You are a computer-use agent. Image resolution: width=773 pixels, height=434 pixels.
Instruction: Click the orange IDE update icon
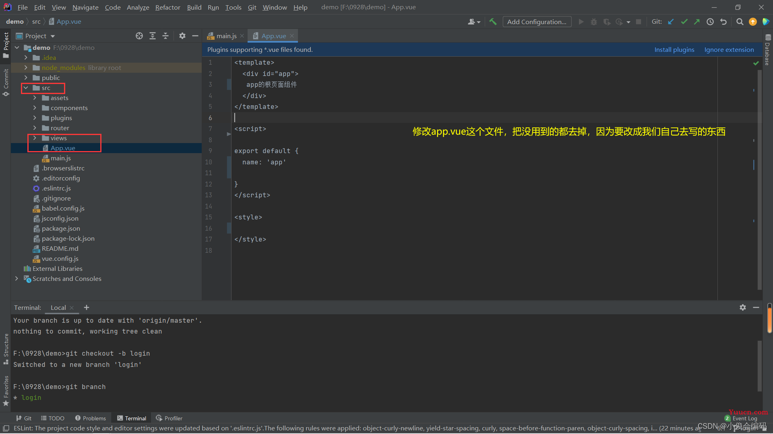tap(753, 22)
